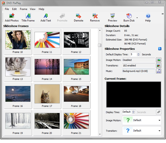166x143 pixels.
Task: Collapse the Slideshow Properties section
Action: [x=160, y=49]
